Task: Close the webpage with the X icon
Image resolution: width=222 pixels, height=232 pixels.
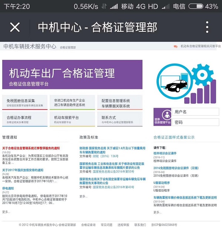Action: 15,27
